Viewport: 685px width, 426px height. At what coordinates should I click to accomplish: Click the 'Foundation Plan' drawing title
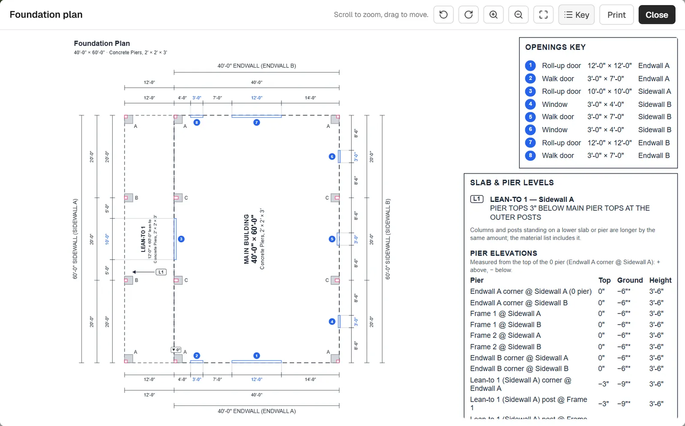(102, 43)
